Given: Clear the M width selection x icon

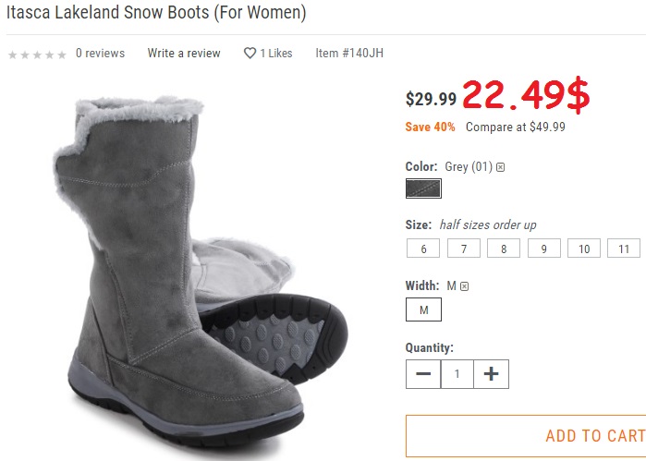Looking at the screenshot, I should point(465,286).
